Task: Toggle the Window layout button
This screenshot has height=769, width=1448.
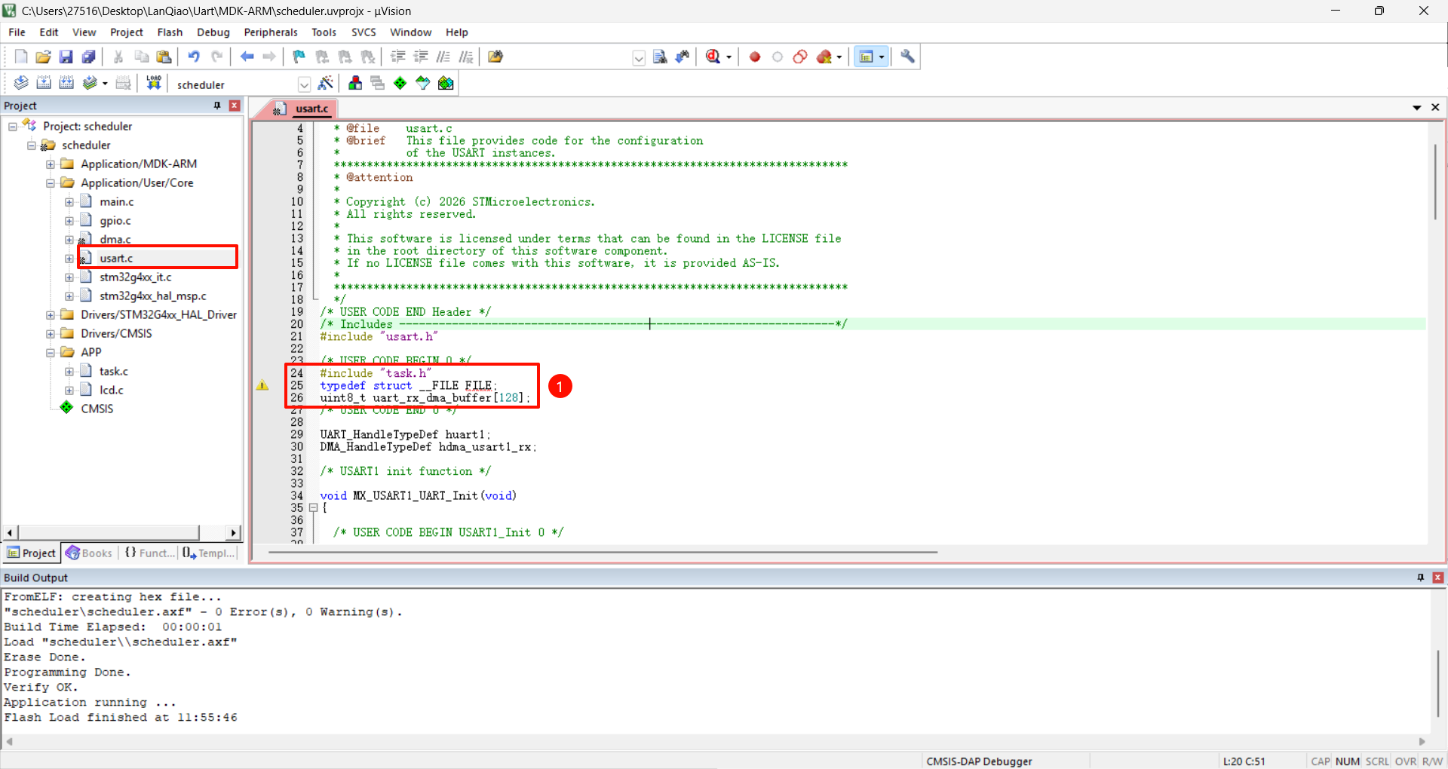Action: click(867, 57)
